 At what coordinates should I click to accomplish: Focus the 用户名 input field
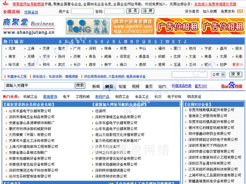click(x=82, y=11)
